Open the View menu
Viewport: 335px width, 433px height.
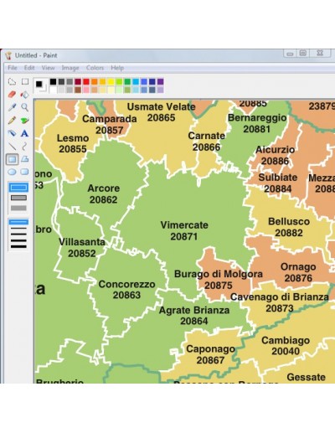[x=48, y=68]
